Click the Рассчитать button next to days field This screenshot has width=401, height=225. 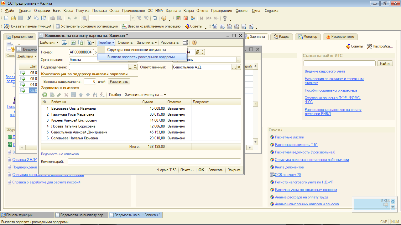tap(119, 82)
